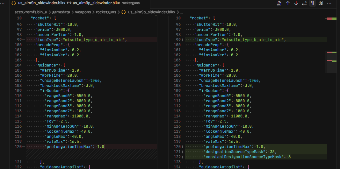340x169 pixels.
Task: Open us_aim9p_sidewinder.blkx breadcrumb segment
Action: click(152, 12)
